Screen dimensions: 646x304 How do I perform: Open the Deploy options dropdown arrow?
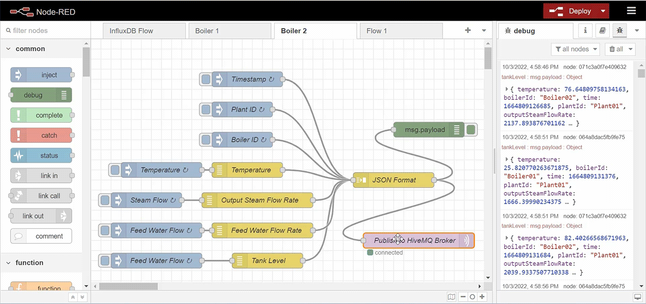pyautogui.click(x=603, y=11)
